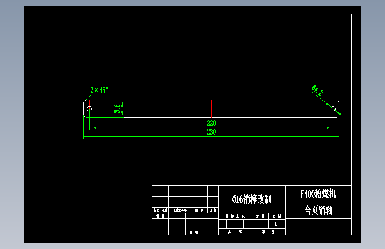Viewport: 385px width, 249px height.
Task: Click the left pin hole circle on the shaft
Action: (x=90, y=109)
